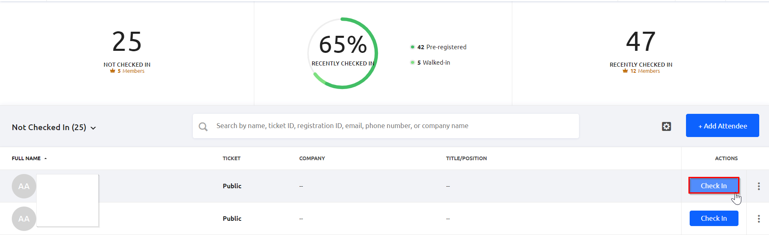
Task: Open the settings gear icon
Action: tap(666, 126)
